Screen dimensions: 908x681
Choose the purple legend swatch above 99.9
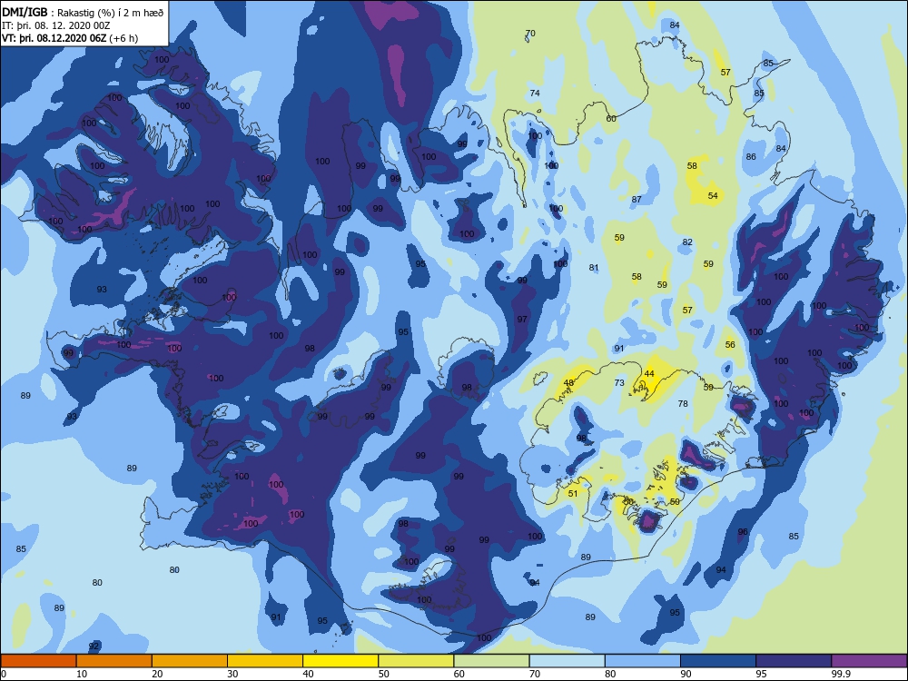coord(869,661)
